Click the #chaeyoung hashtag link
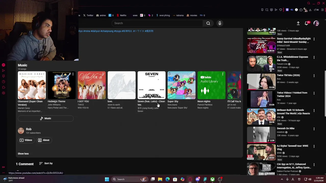 107,31
